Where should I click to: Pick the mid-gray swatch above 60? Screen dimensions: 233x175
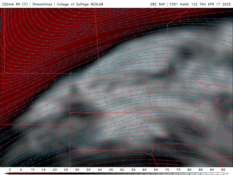[147, 174]
